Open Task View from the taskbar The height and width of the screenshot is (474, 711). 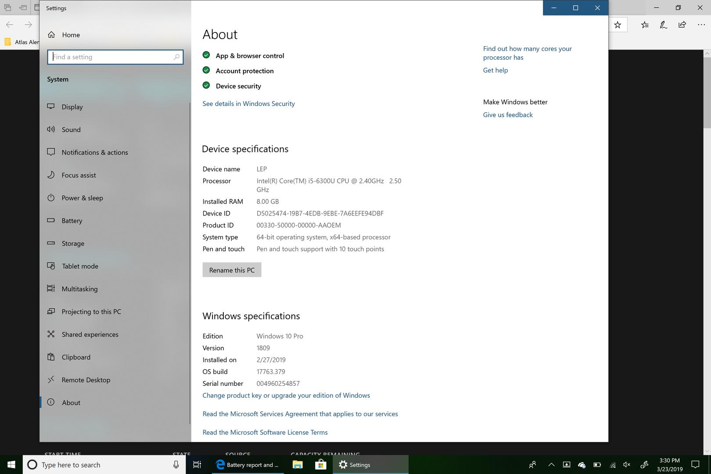[197, 464]
